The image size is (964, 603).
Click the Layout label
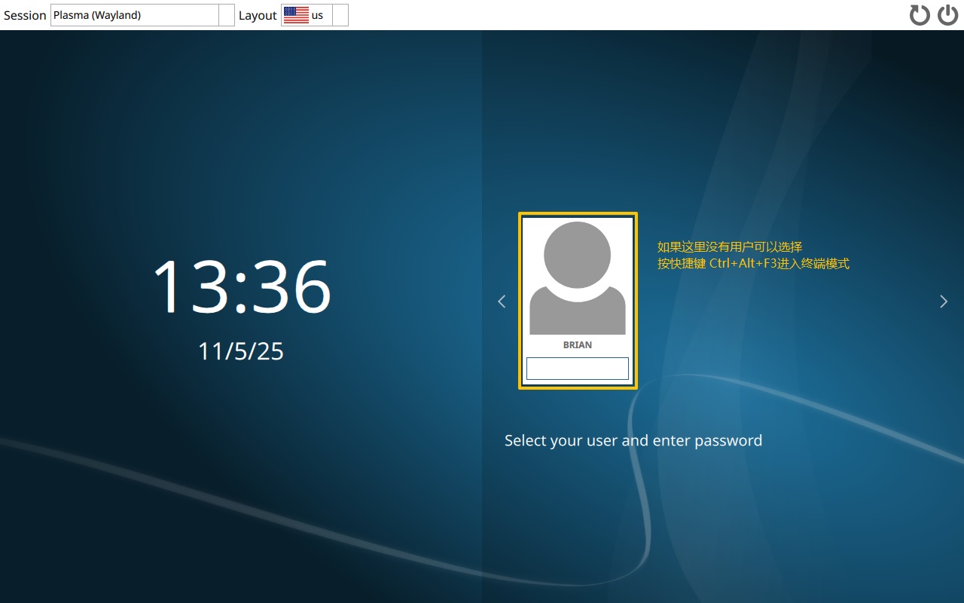[258, 15]
